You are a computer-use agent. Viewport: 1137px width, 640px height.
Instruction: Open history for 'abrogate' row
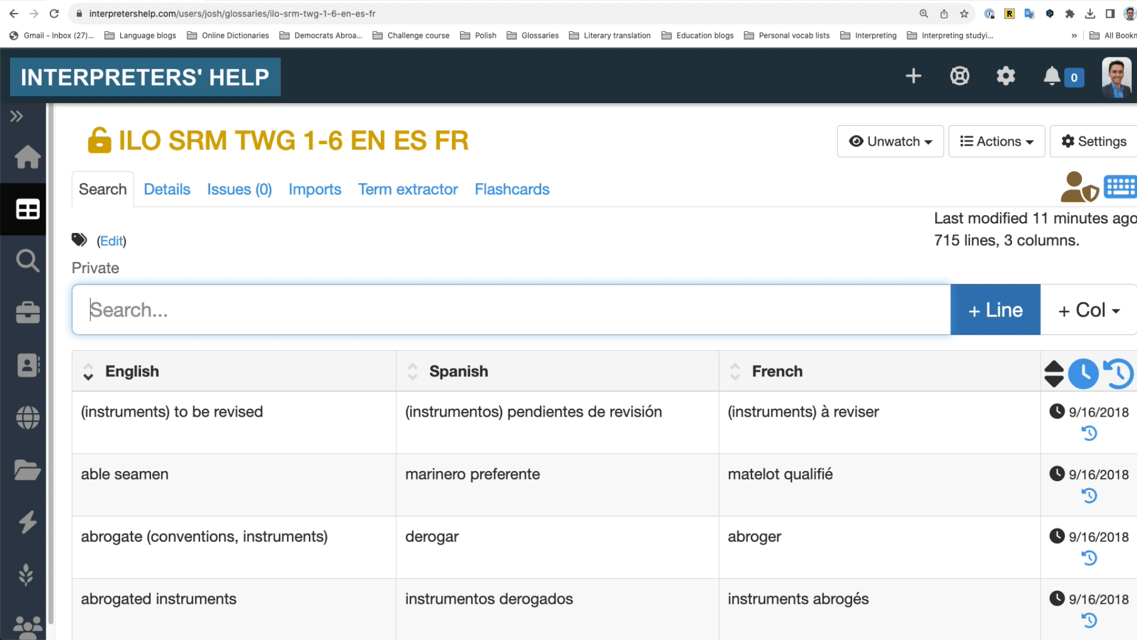pos(1089,558)
